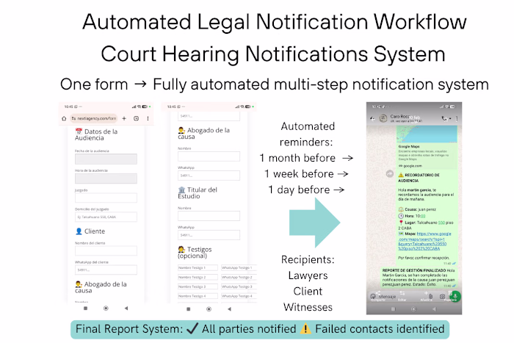514x343 pixels.
Task: Tap the back triangle on left phone
Action: click(x=126, y=308)
